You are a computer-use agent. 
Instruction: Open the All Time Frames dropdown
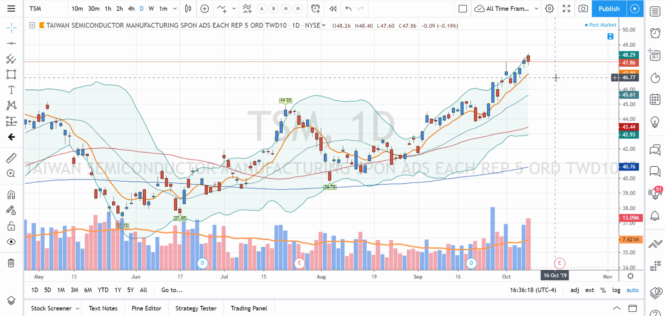coord(507,8)
